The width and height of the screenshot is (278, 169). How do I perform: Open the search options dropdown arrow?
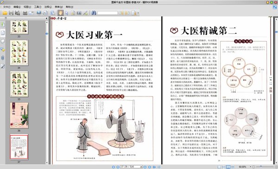[138, 13]
